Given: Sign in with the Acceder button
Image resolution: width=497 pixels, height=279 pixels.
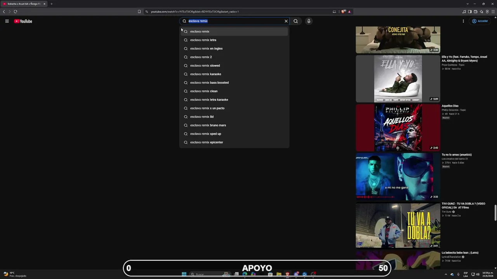Looking at the screenshot, I should [x=480, y=21].
